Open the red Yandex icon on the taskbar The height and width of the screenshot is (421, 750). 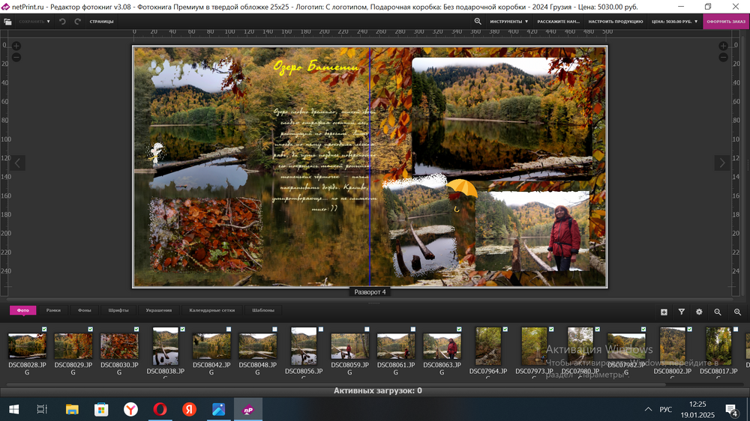(190, 410)
